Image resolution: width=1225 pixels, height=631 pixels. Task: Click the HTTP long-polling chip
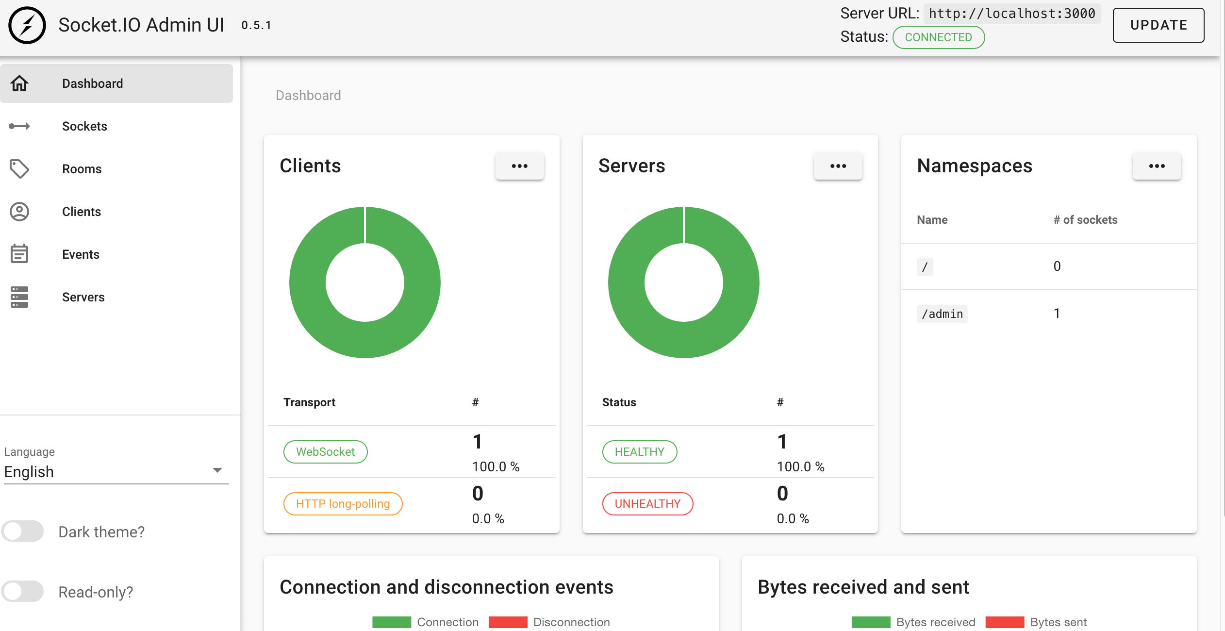pos(343,504)
